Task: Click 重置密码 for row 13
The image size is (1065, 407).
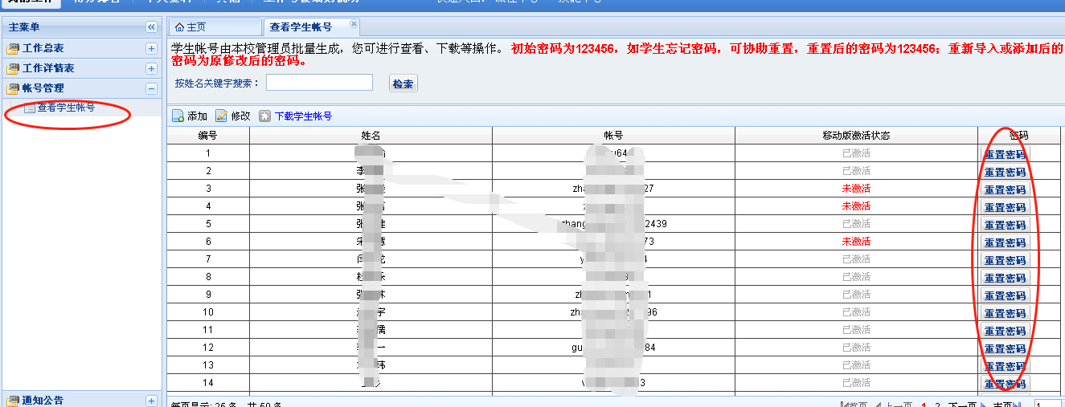Action: pyautogui.click(x=1005, y=366)
